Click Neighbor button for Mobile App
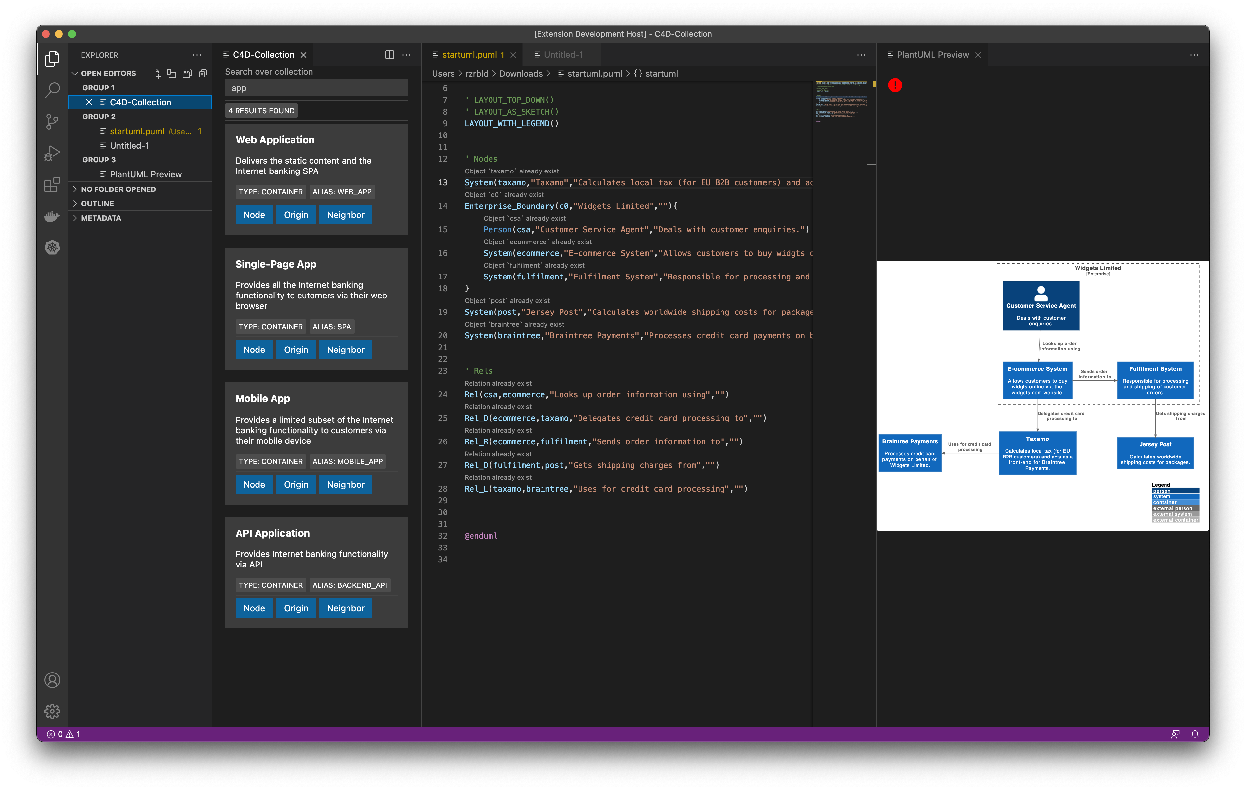Image resolution: width=1246 pixels, height=790 pixels. (345, 485)
